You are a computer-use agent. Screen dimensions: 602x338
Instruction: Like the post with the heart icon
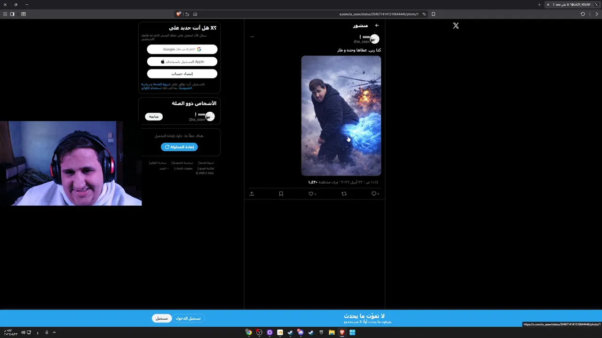311,193
